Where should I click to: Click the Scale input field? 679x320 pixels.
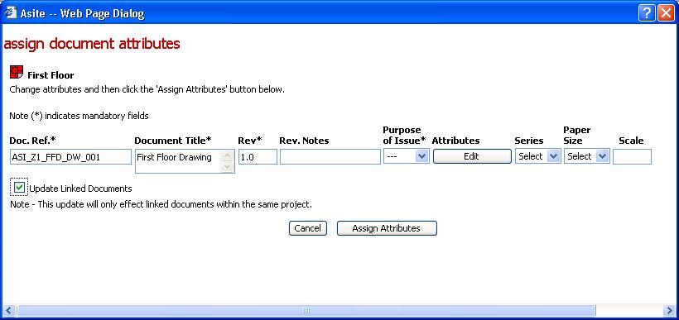[633, 157]
